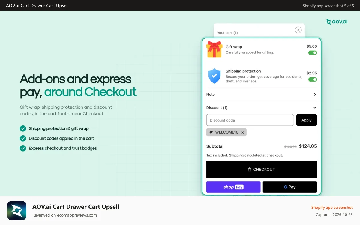Click the lock icon on Checkout button

coord(250,169)
